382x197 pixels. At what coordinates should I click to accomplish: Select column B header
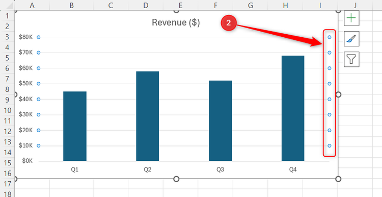tap(71, 5)
